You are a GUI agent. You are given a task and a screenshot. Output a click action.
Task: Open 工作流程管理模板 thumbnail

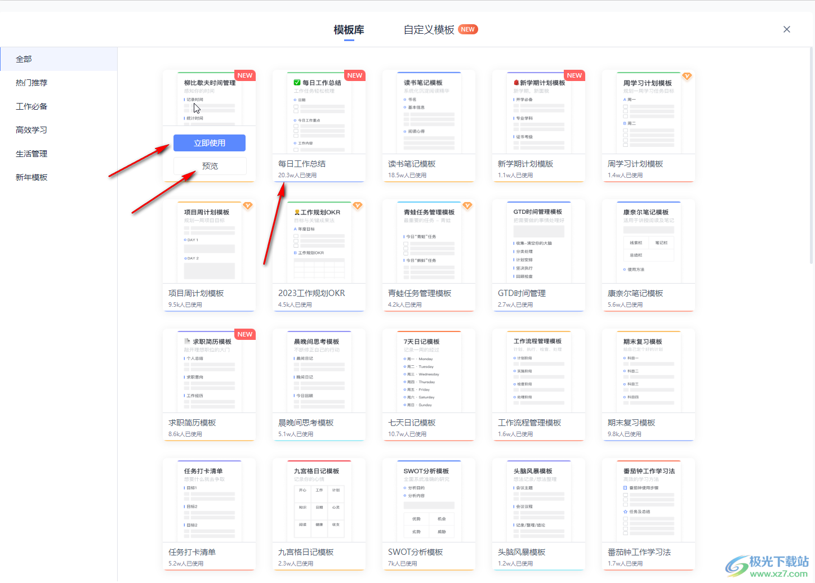(538, 371)
